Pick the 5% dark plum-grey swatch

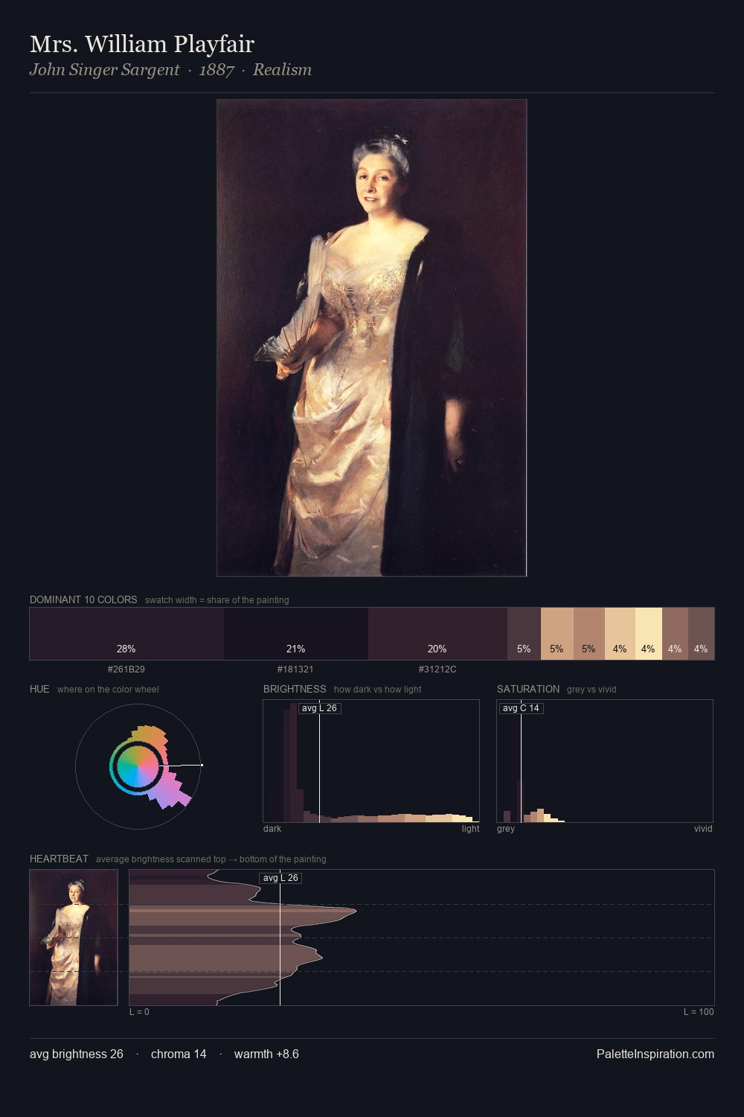(x=524, y=634)
